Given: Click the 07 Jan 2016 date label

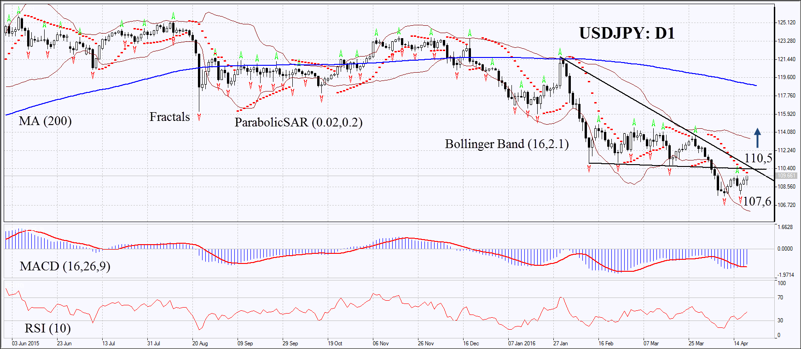Looking at the screenshot, I should point(522,343).
